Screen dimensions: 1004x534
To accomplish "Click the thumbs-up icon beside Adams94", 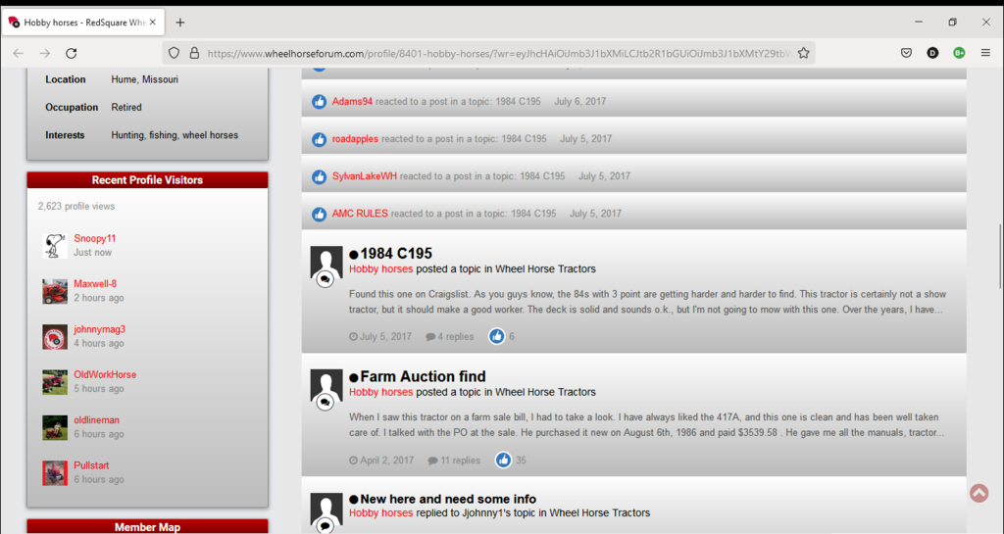I will tap(319, 102).
